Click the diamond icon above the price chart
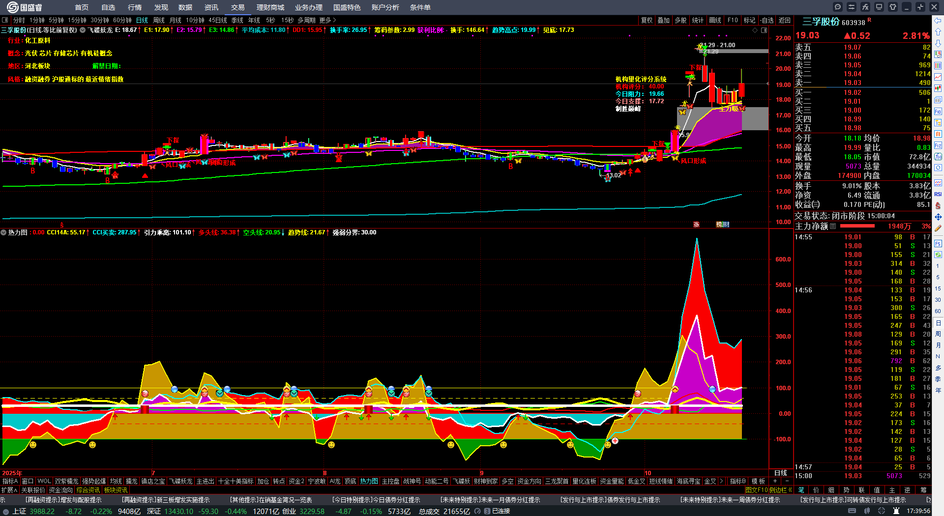Image resolution: width=944 pixels, height=516 pixels. [x=755, y=30]
